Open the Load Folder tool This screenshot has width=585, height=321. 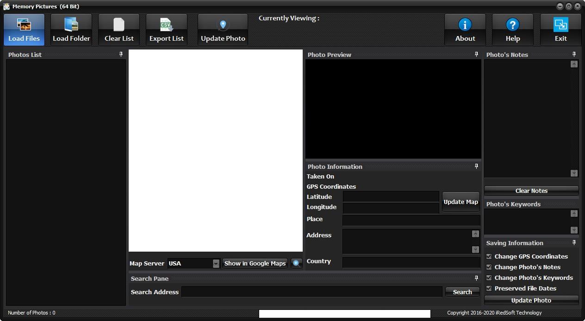coord(71,30)
